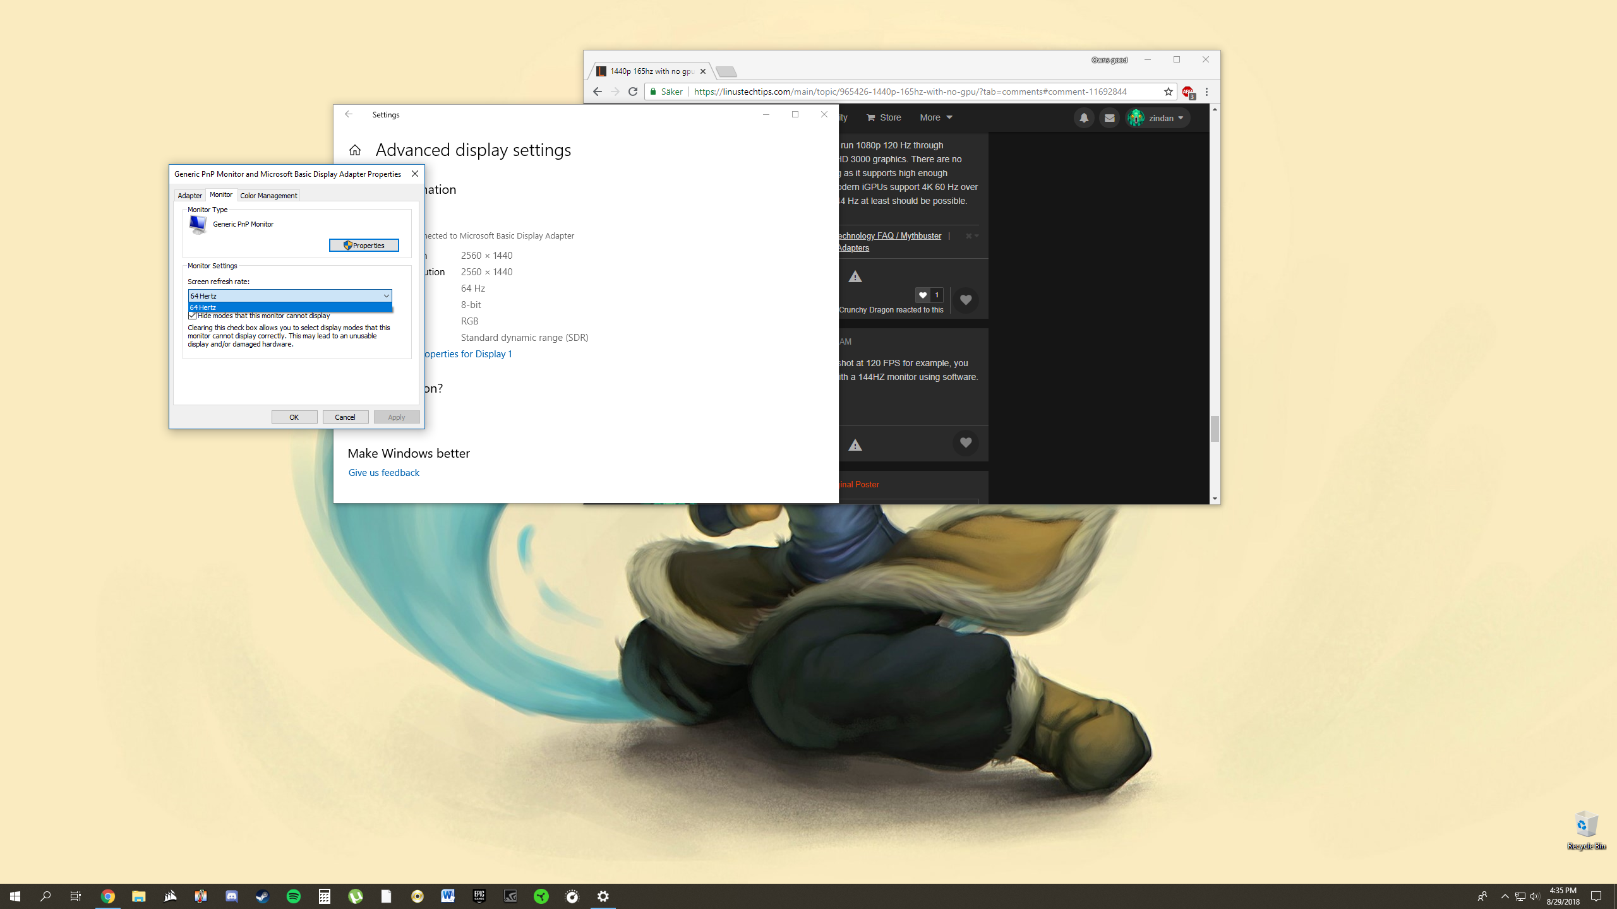Open the Recycle Bin desktop icon
Viewport: 1617px width, 909px height.
pyautogui.click(x=1586, y=831)
